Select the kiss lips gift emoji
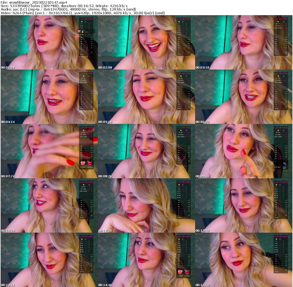This screenshot has width=293, height=287. click(90, 163)
